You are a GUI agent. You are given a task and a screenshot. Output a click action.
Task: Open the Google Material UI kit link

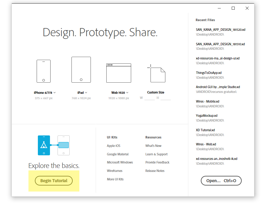pyautogui.click(x=118, y=154)
